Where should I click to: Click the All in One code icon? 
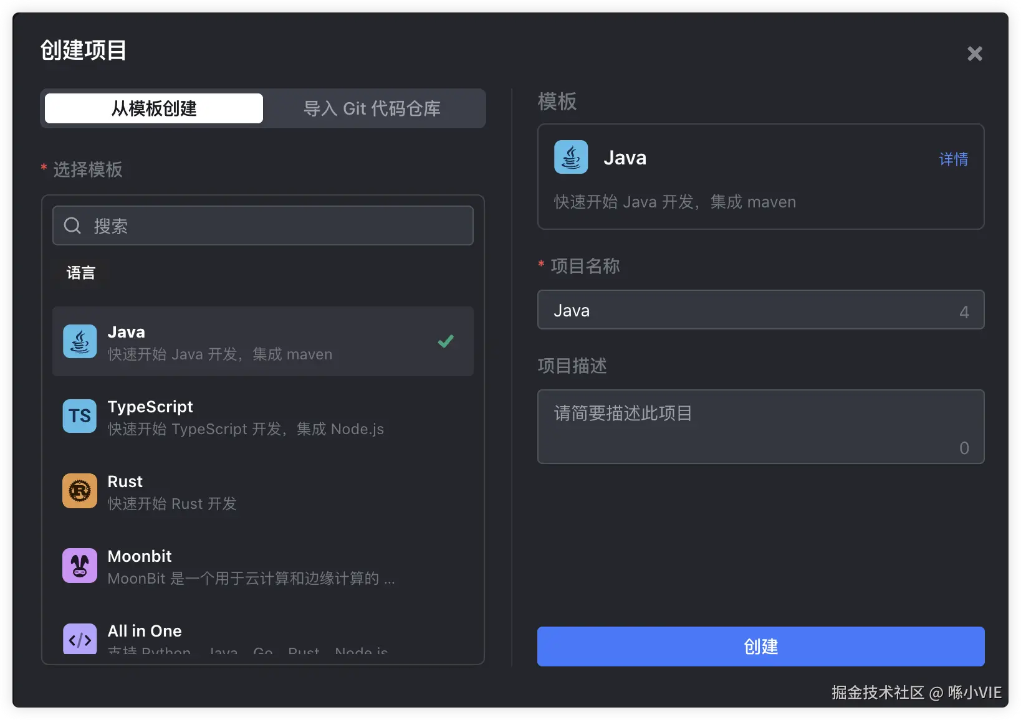80,638
